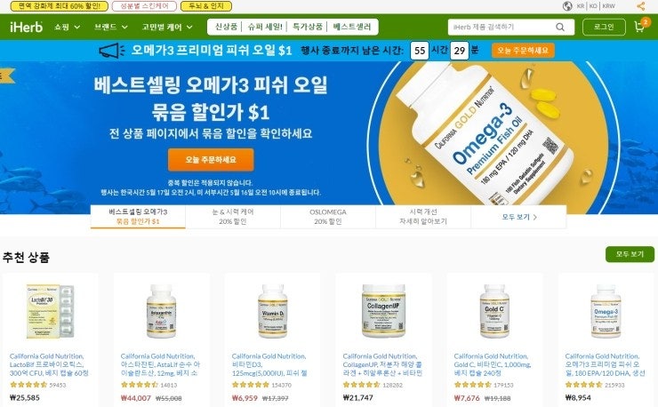
Task: Open the shopping cart icon
Action: point(641,26)
